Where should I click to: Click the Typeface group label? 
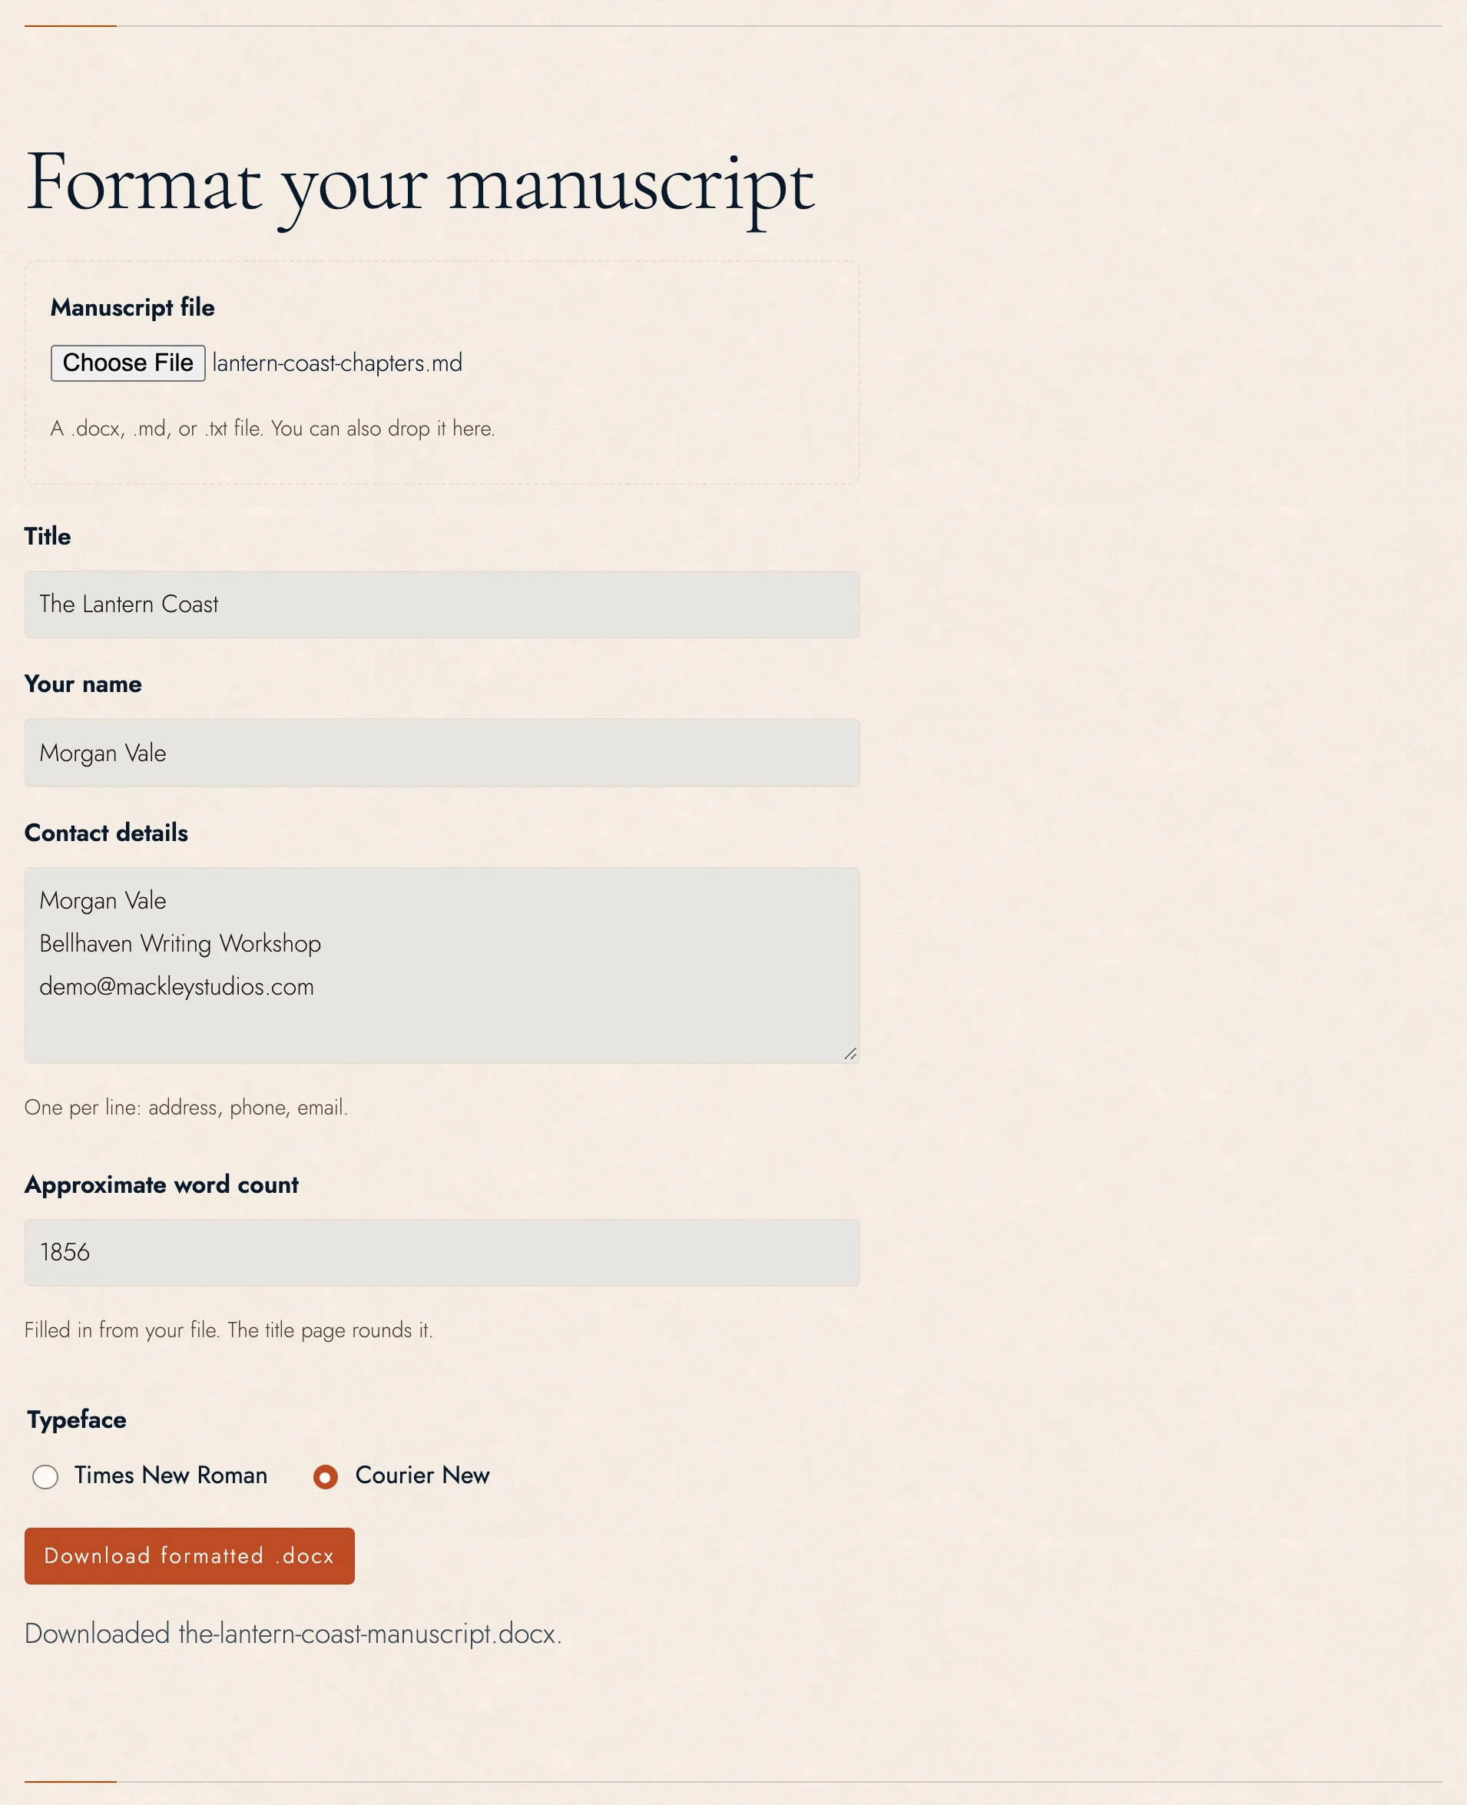click(77, 1419)
